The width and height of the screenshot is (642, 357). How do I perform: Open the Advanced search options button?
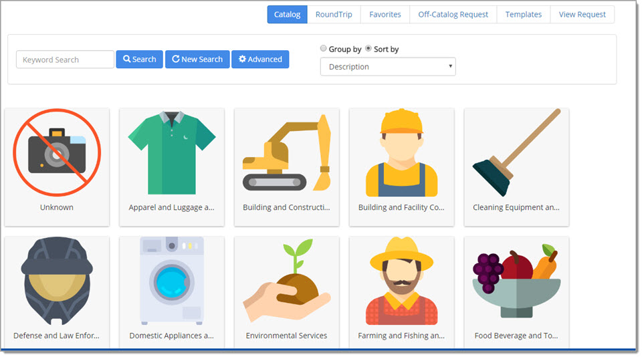(x=260, y=59)
